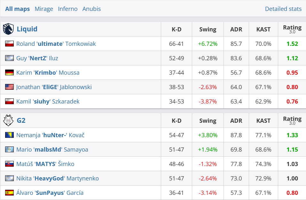This screenshot has height=200, width=306.
Task: Select the Inferno map tab
Action: pyautogui.click(x=68, y=9)
